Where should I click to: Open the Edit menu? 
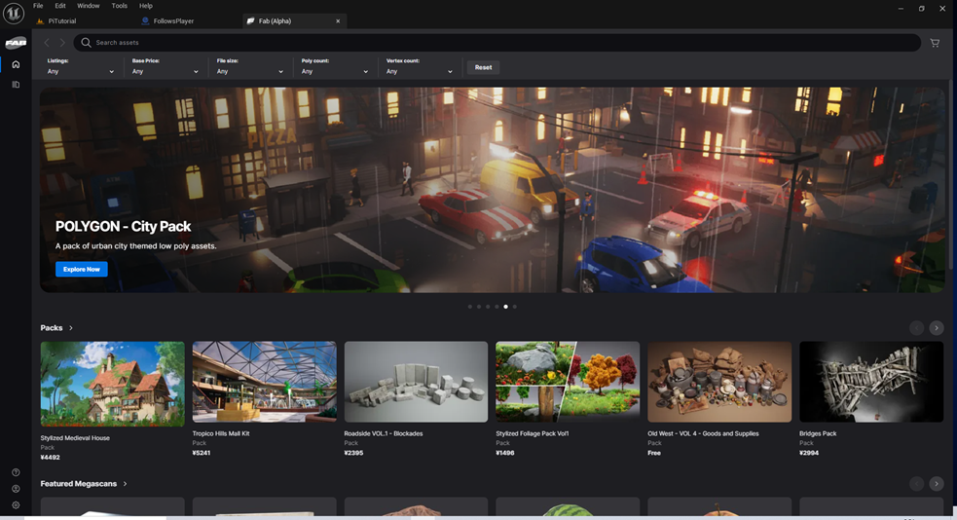point(59,6)
